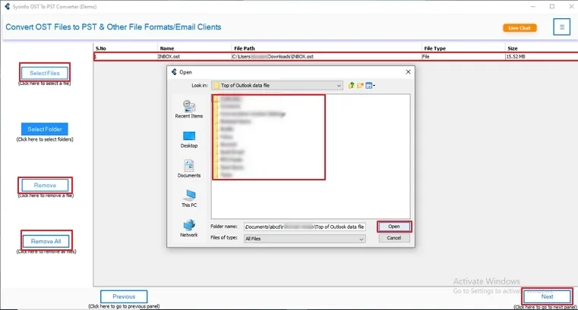Open Live Chat support

point(520,28)
